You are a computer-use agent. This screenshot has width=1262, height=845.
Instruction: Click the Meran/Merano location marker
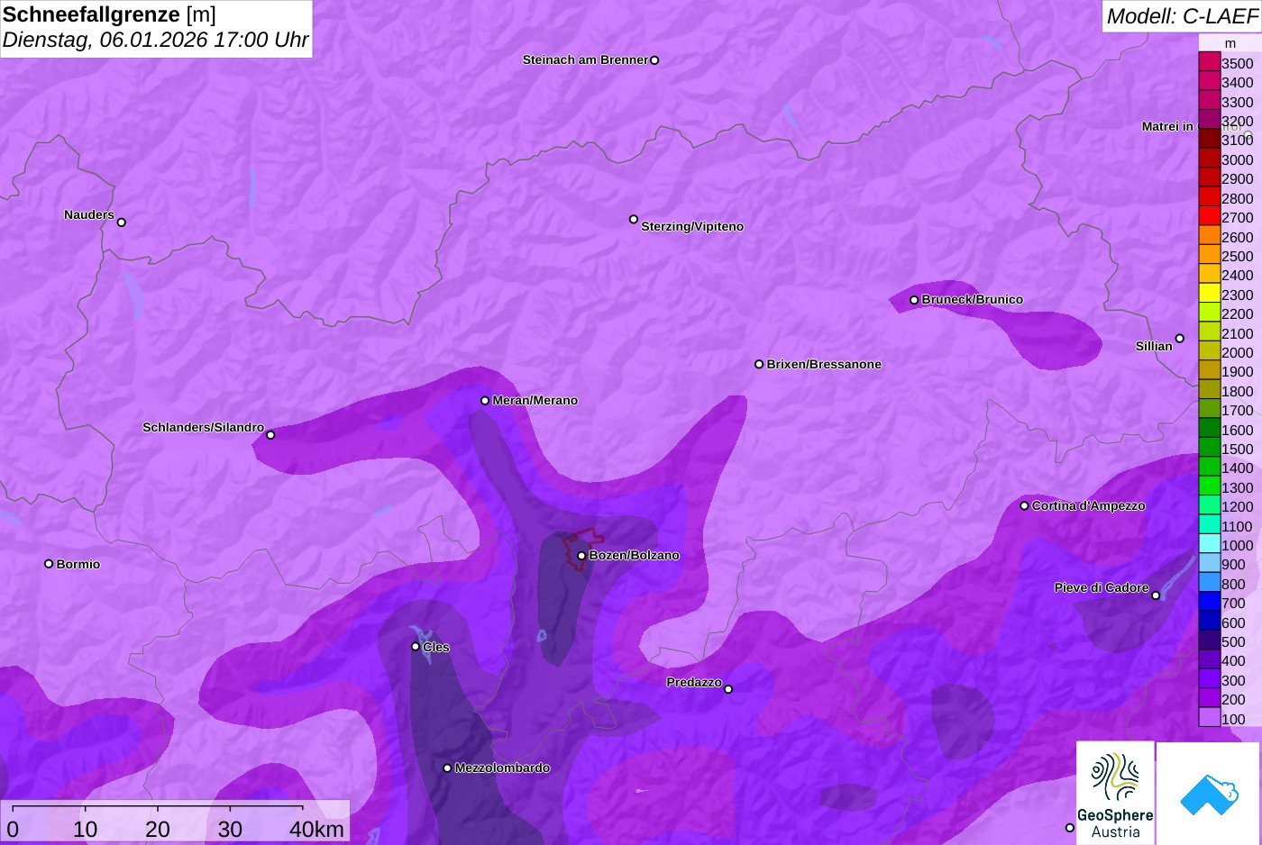[x=485, y=400]
